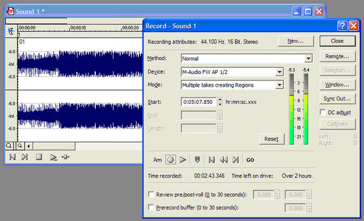Click the Length input field
The width and height of the screenshot is (364, 221).
click(x=199, y=128)
